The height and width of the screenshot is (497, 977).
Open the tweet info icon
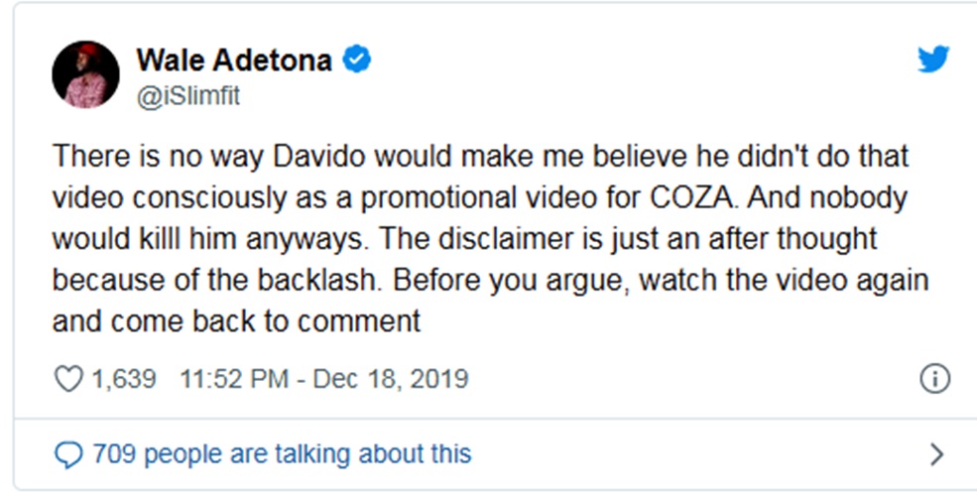(934, 379)
